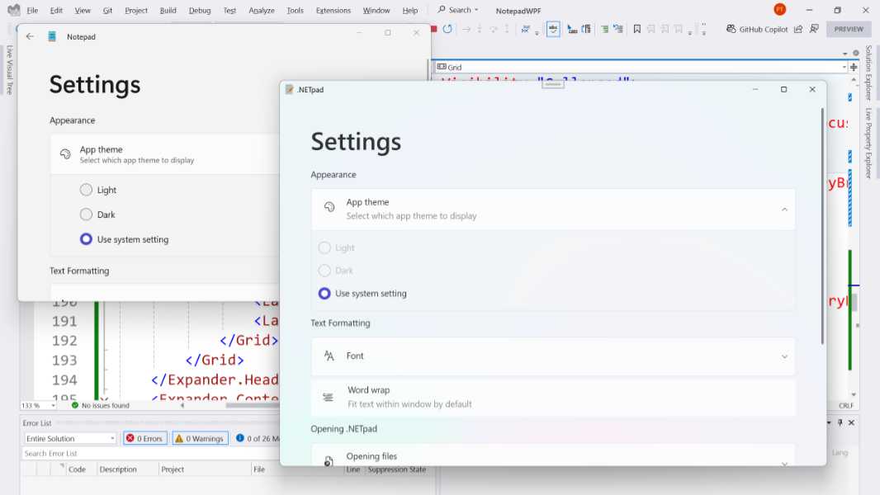Open the Debug menu

[200, 10]
